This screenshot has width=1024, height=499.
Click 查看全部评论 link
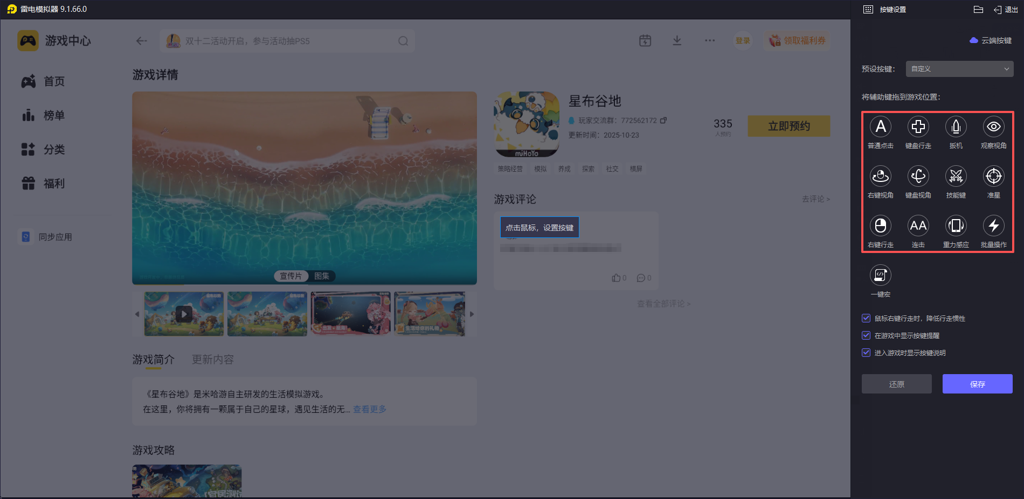point(664,304)
